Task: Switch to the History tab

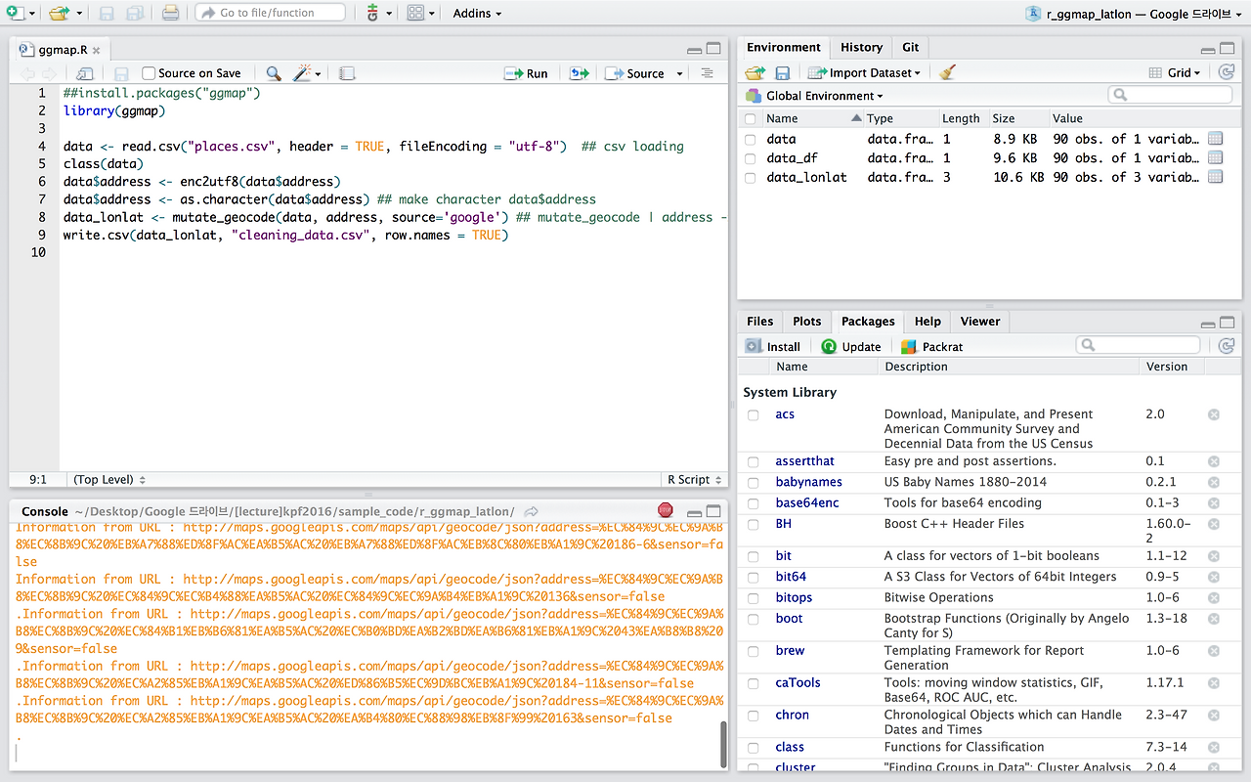Action: point(861,47)
